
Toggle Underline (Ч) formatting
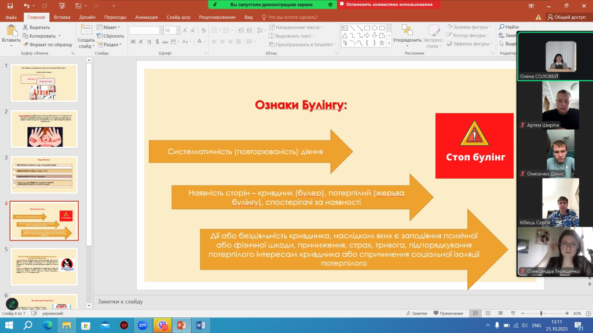149,42
